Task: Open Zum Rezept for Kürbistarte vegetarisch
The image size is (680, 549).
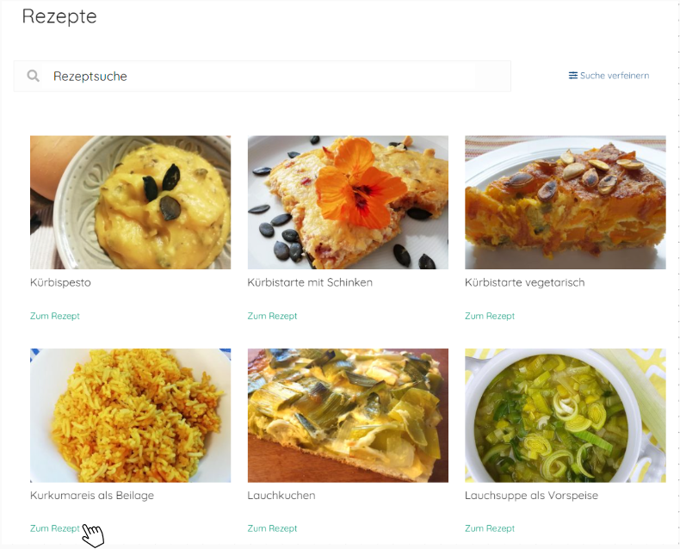Action: 490,316
